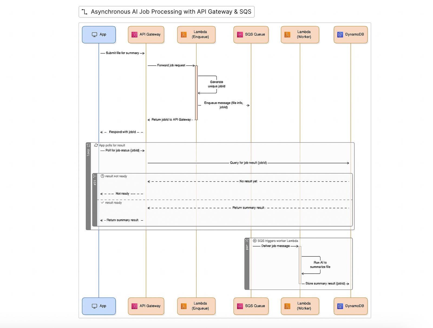The height and width of the screenshot is (328, 433).
Task: Select the 'Poll for job status (jobId)' label
Action: [122, 150]
